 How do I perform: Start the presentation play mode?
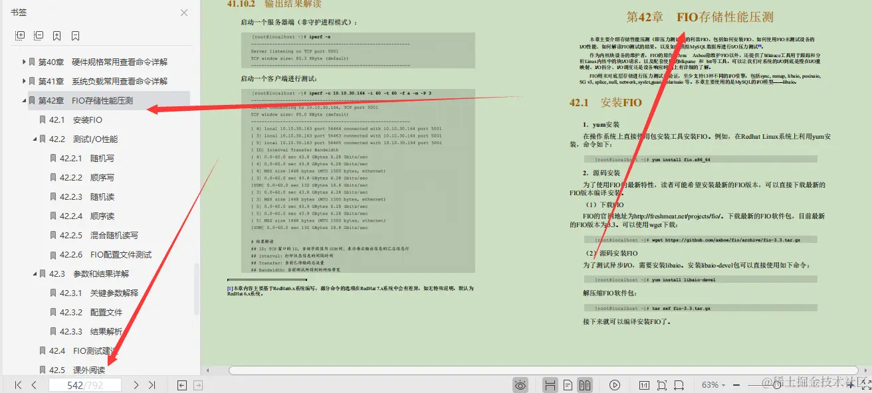coord(615,384)
